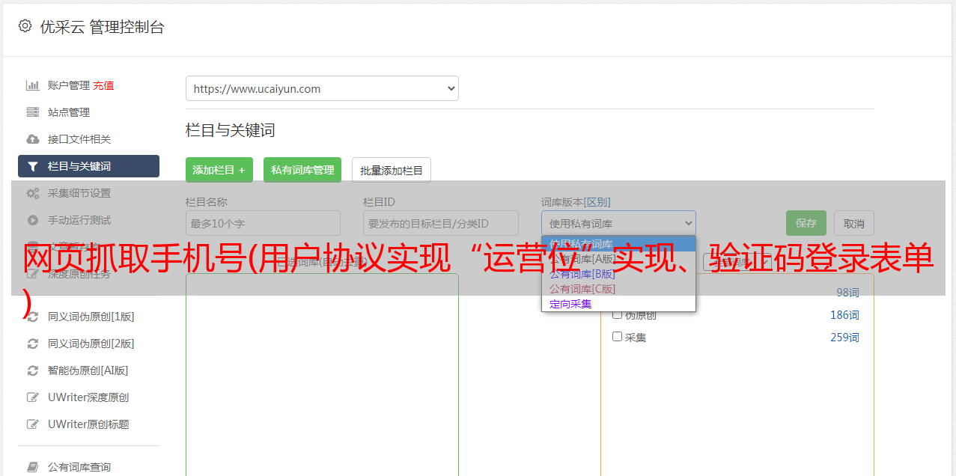Click the 98词 count

pyautogui.click(x=848, y=293)
